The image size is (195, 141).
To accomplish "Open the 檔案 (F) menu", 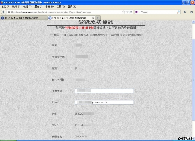I will point(5,7).
